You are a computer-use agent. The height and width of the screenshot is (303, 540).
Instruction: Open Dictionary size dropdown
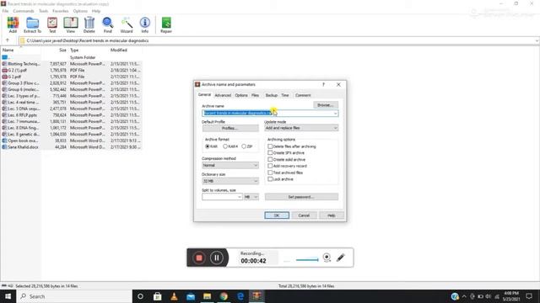tap(230, 181)
